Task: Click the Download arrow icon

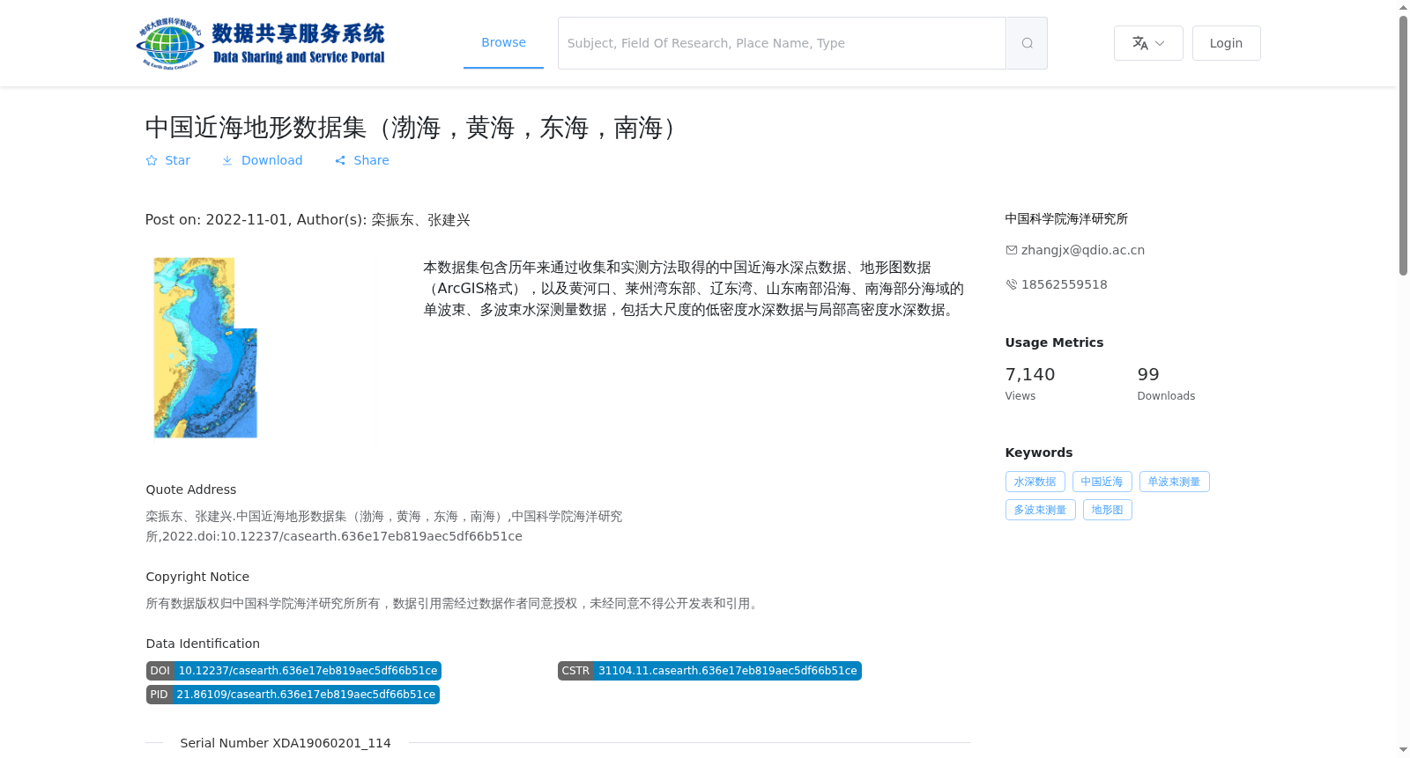Action: (x=227, y=160)
